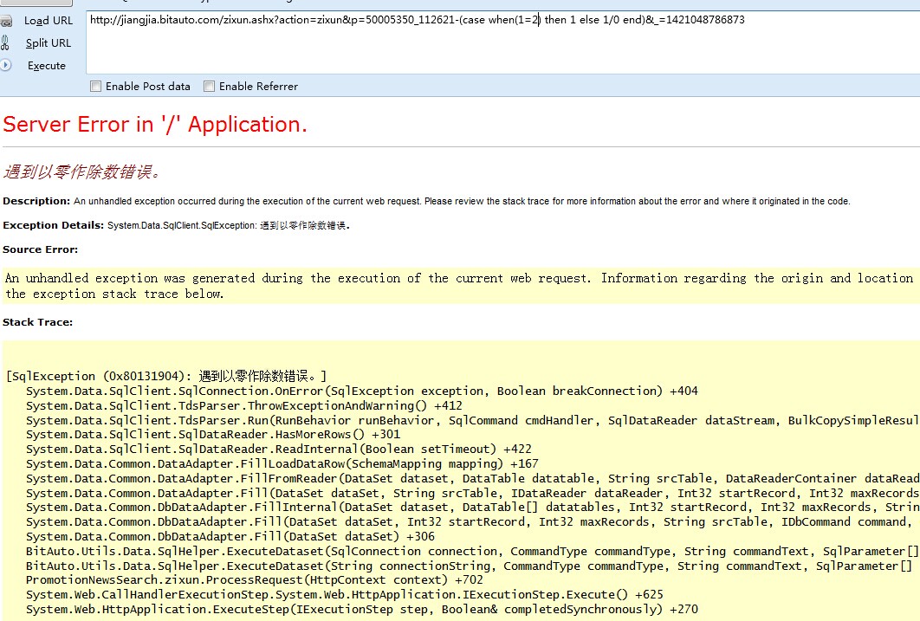Viewport: 920px width, 621px height.
Task: Click the Split URL scissors icon
Action: [x=5, y=42]
